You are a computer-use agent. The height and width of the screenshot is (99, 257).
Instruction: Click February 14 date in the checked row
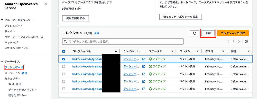click(x=214, y=59)
